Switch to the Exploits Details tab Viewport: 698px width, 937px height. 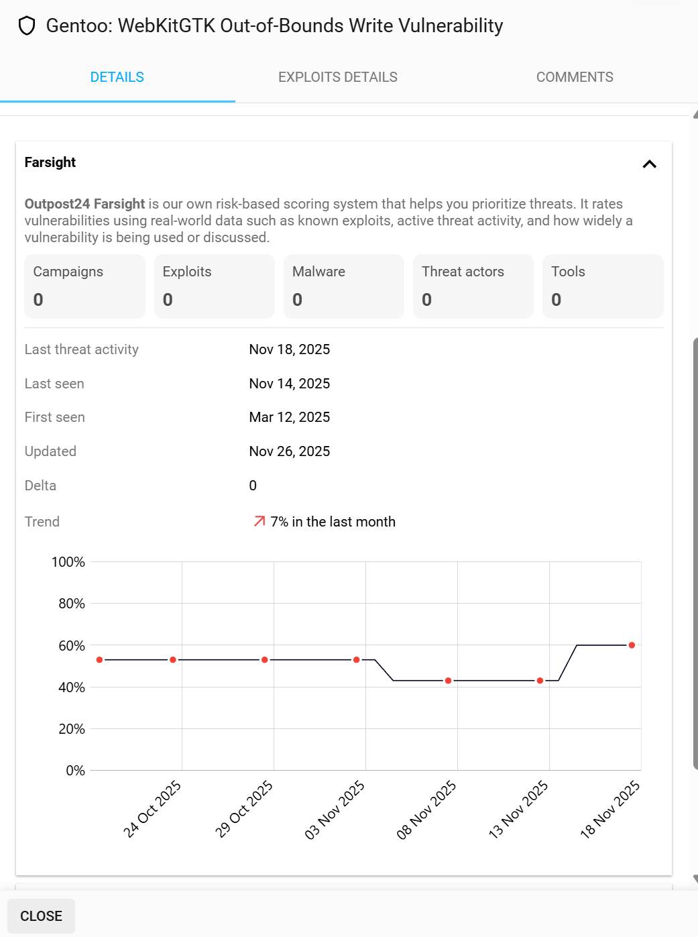pyautogui.click(x=337, y=77)
